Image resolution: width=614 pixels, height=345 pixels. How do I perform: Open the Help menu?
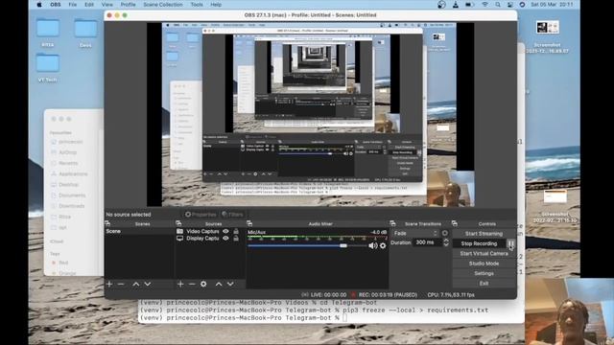click(216, 5)
